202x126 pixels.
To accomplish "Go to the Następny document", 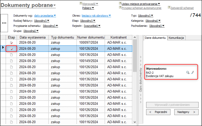I will pos(186,112).
